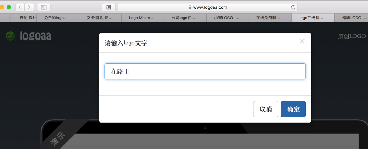Click the green leaf logoaa logo
The height and width of the screenshot is (149, 368).
click(11, 36)
